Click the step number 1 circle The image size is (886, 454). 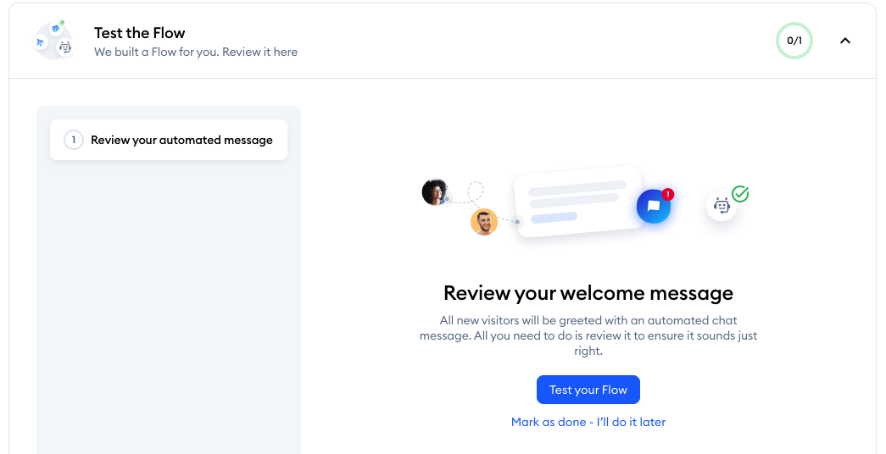coord(74,140)
